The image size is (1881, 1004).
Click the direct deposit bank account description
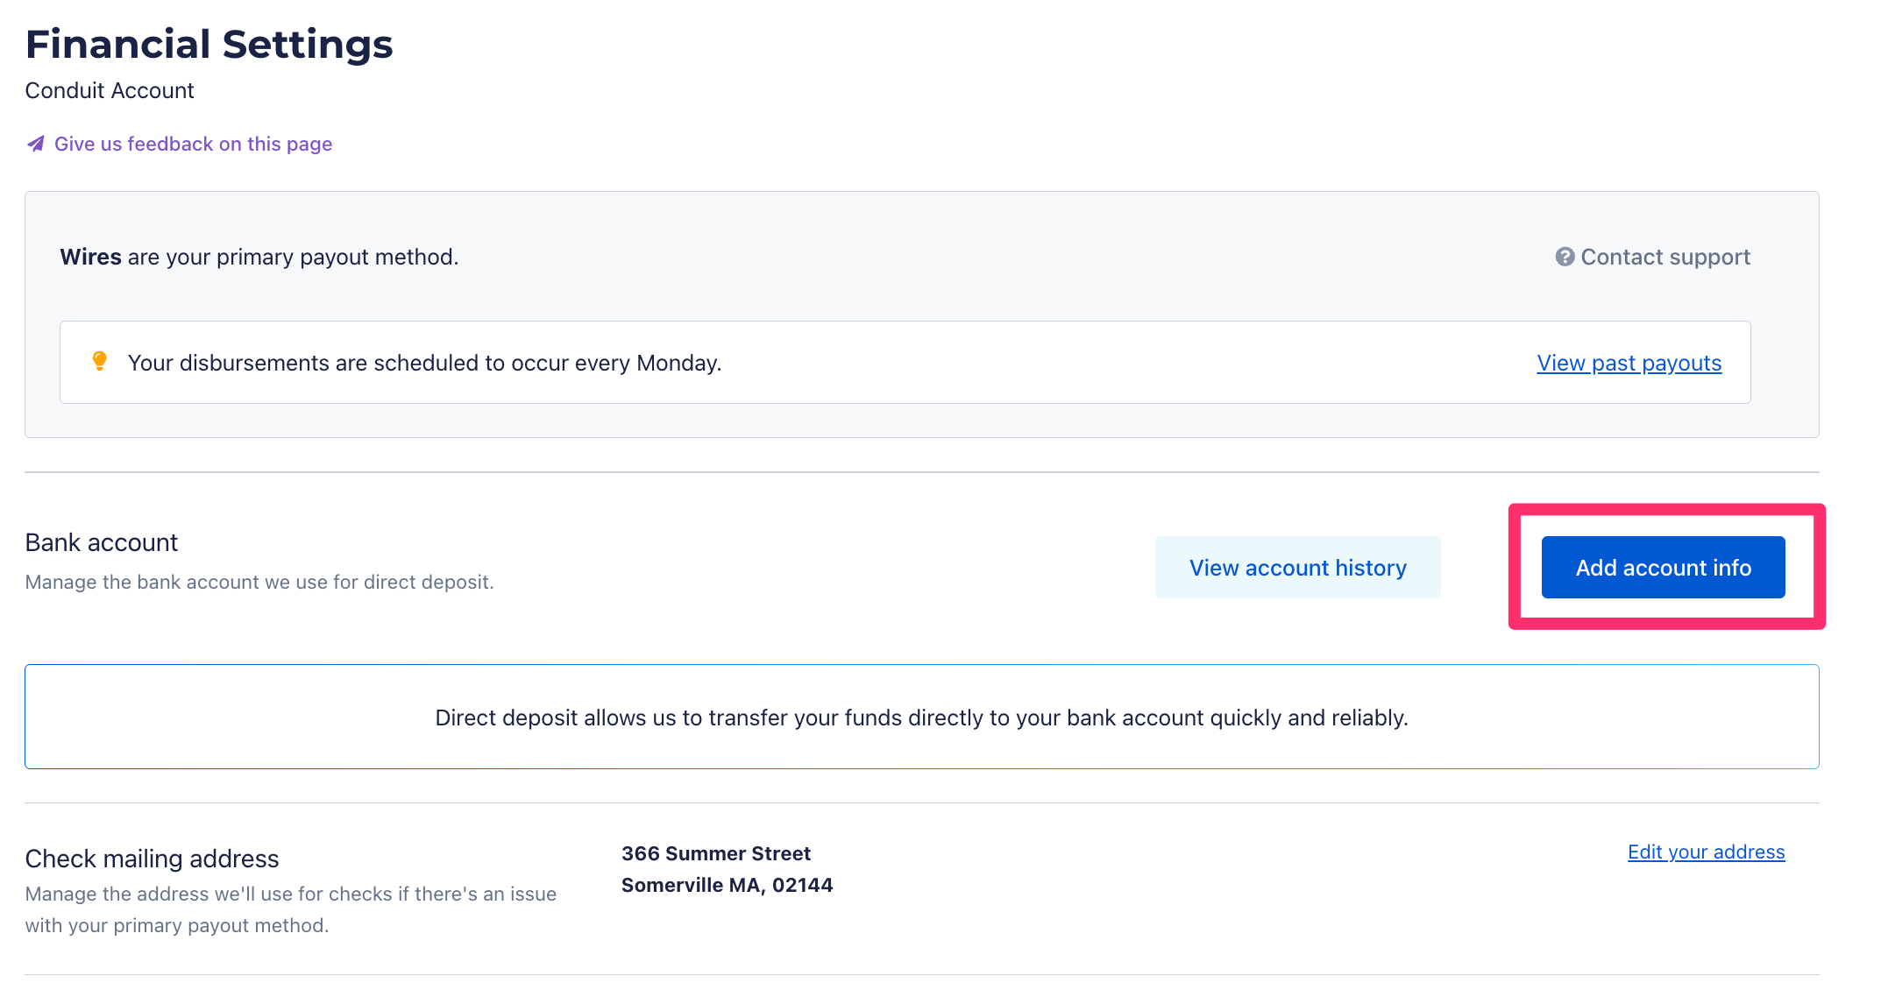(259, 582)
